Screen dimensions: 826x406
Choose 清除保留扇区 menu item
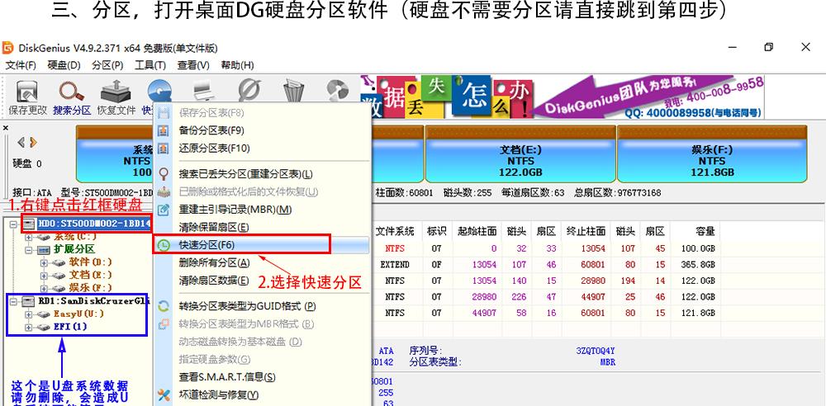point(262,228)
